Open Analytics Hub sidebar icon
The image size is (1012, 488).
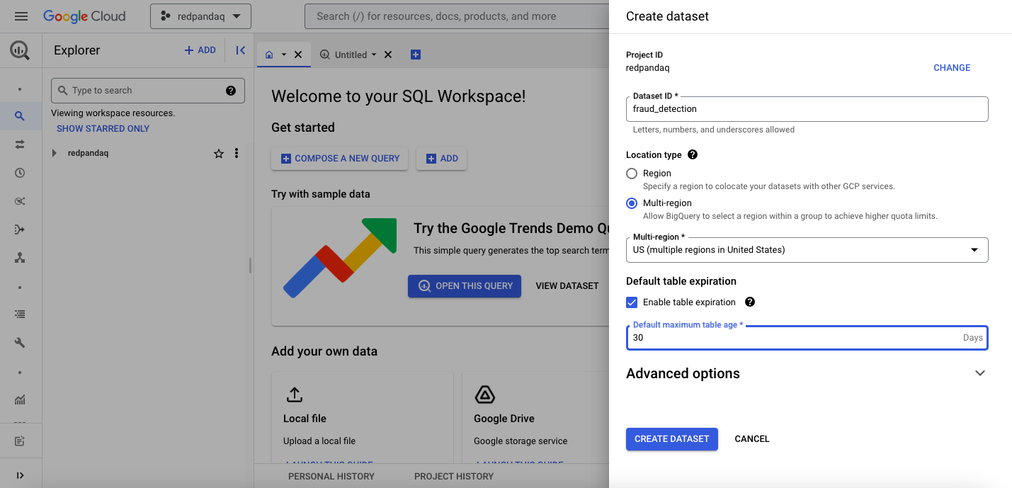point(20,201)
